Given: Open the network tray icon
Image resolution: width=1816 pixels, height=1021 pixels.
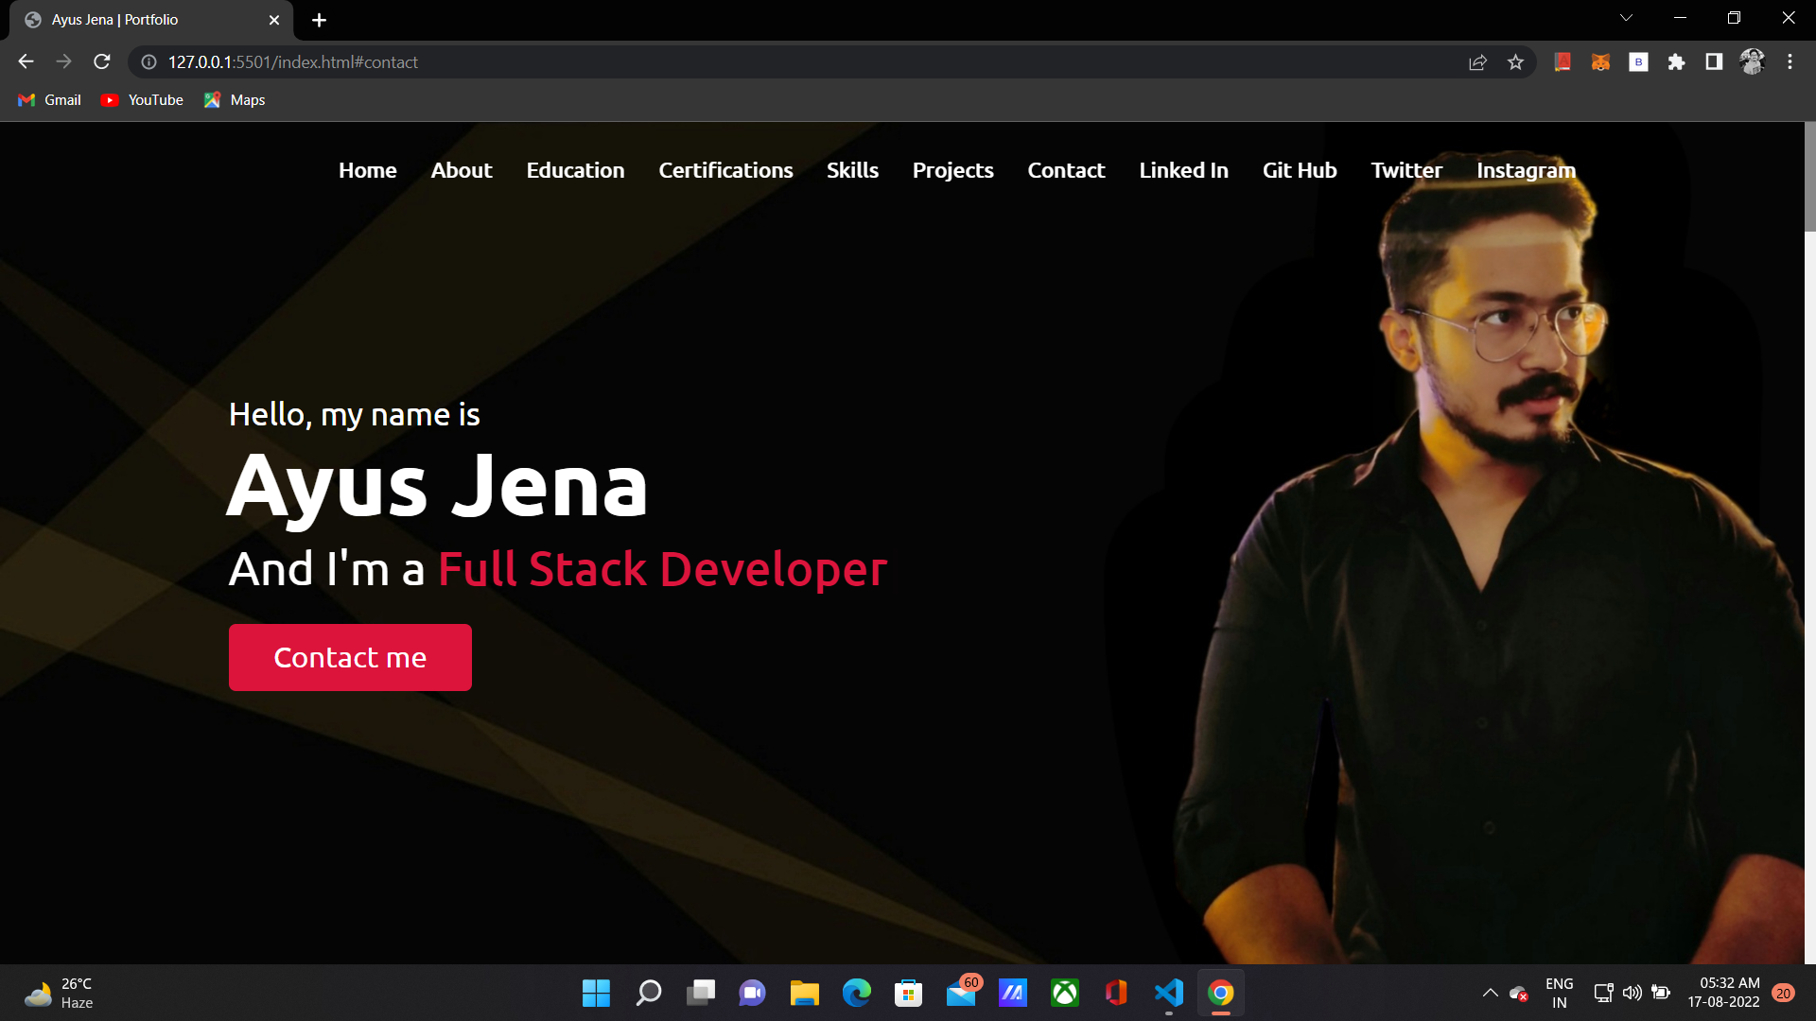Looking at the screenshot, I should 1603,993.
